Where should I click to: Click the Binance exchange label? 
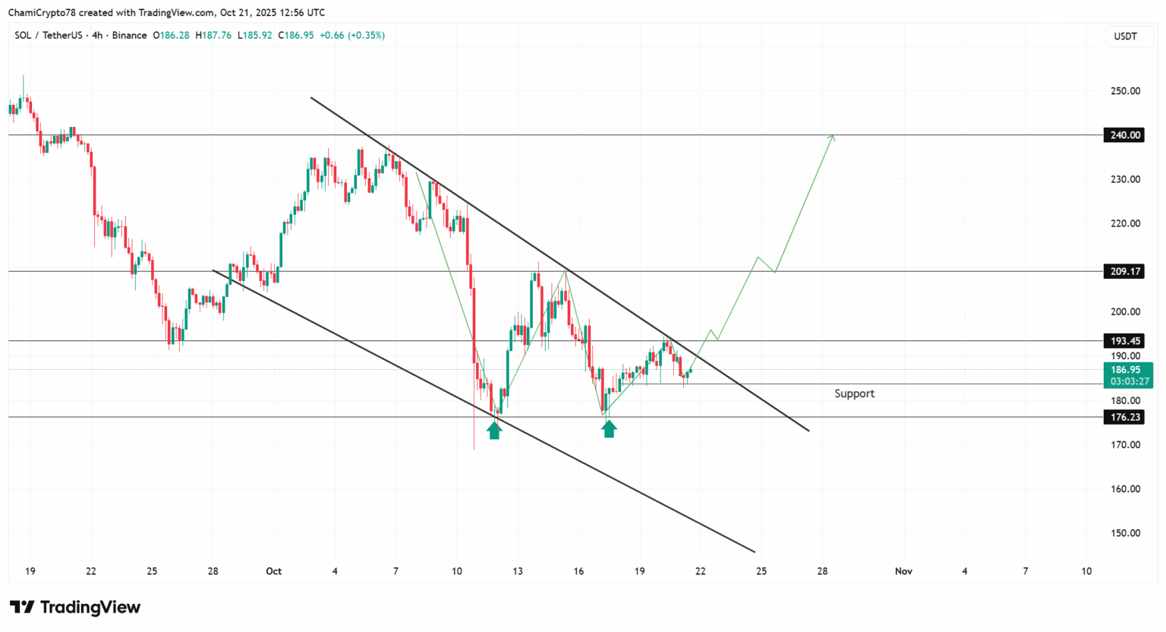click(129, 36)
